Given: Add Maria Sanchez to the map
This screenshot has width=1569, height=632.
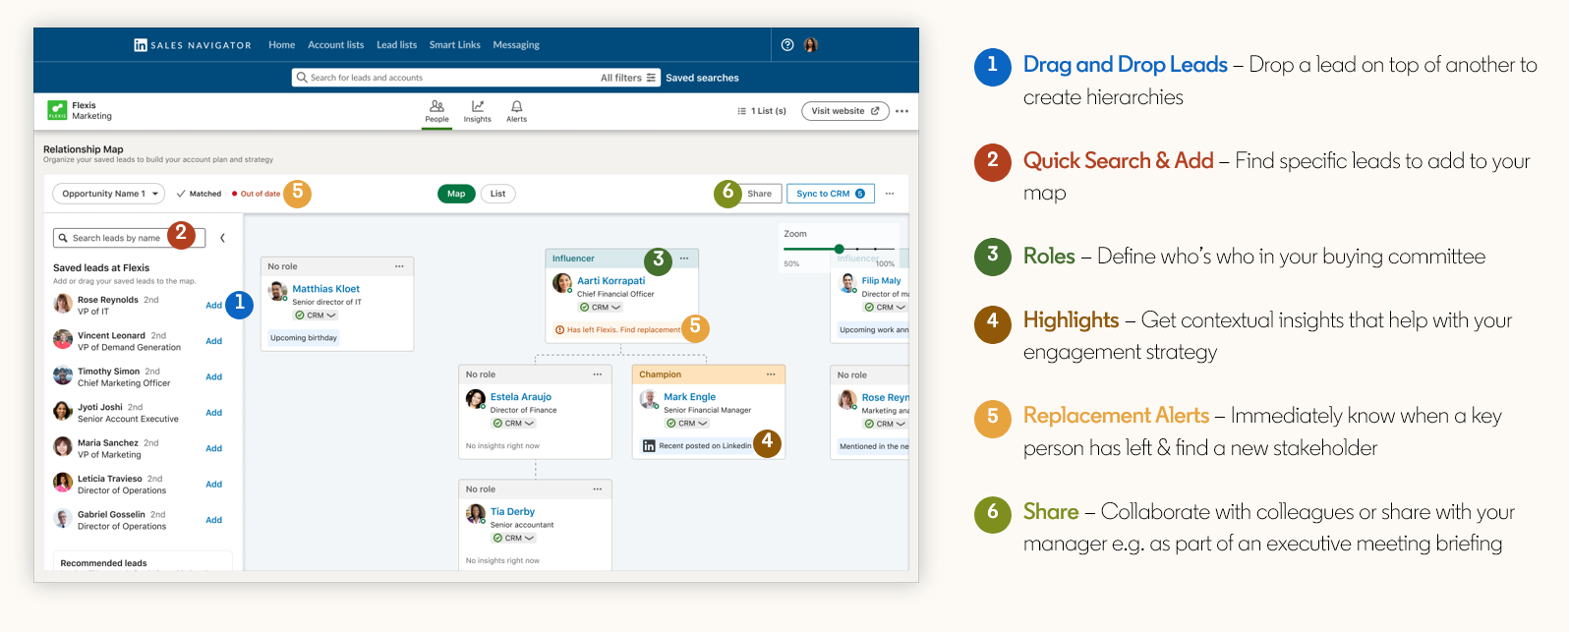Looking at the screenshot, I should pos(214,448).
